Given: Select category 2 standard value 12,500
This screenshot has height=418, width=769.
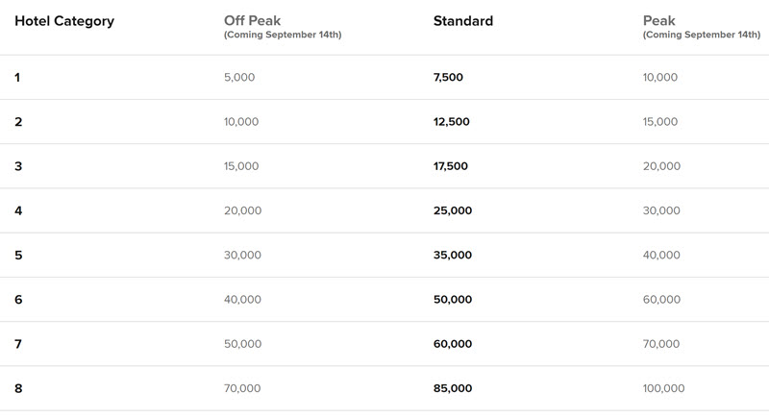Looking at the screenshot, I should 451,122.
